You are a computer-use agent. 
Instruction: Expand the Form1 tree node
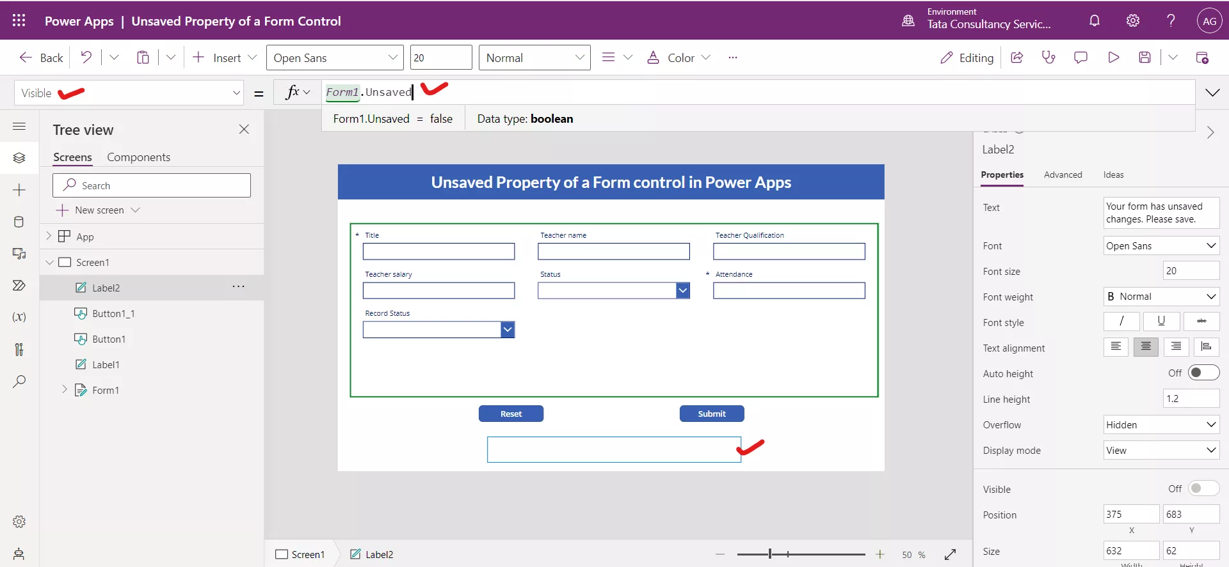pyautogui.click(x=64, y=389)
